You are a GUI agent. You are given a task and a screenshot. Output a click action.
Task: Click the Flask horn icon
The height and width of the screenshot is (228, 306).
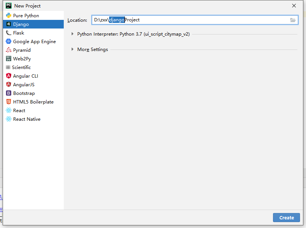(x=9, y=33)
